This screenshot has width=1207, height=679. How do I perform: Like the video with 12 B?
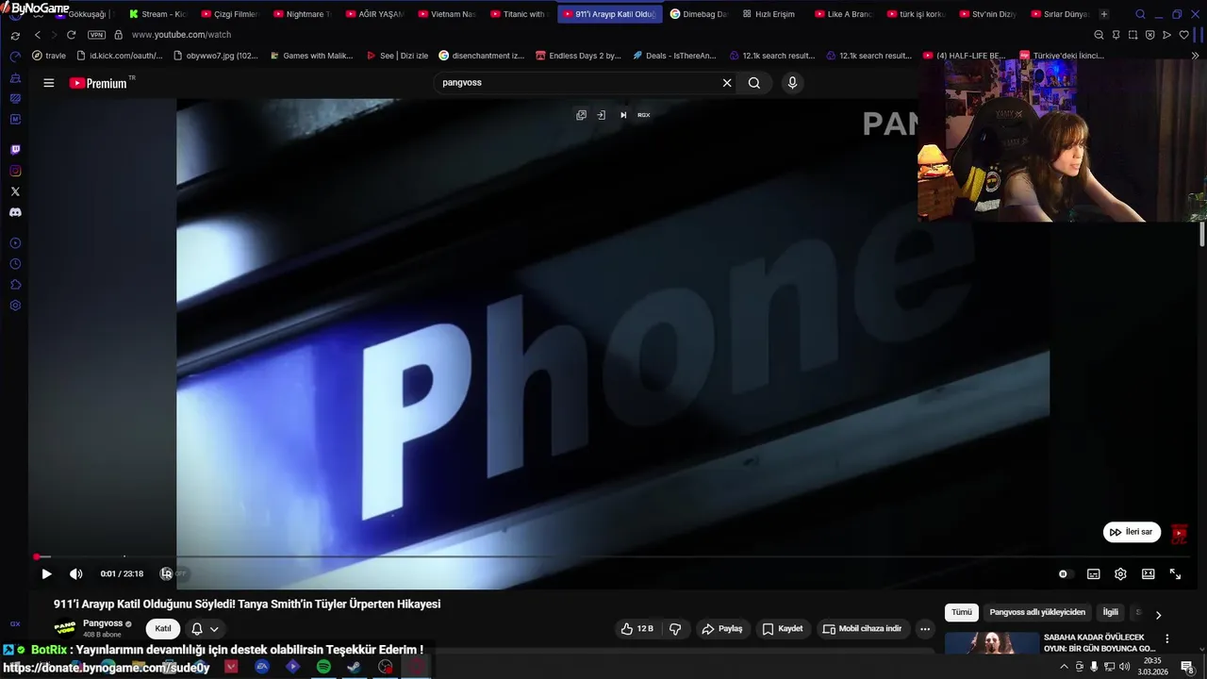637,629
